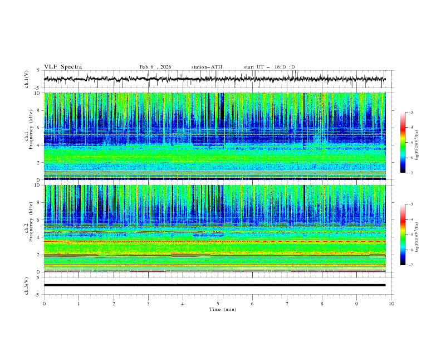Screen dimensions: 441x341
Task: Click the upper PSD color scale bar
Action: pyautogui.click(x=403, y=143)
